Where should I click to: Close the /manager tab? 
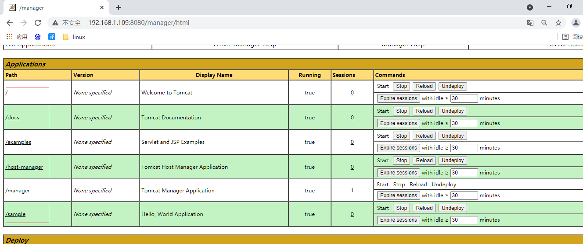102,8
